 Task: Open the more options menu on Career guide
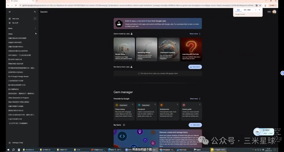(x=200, y=104)
